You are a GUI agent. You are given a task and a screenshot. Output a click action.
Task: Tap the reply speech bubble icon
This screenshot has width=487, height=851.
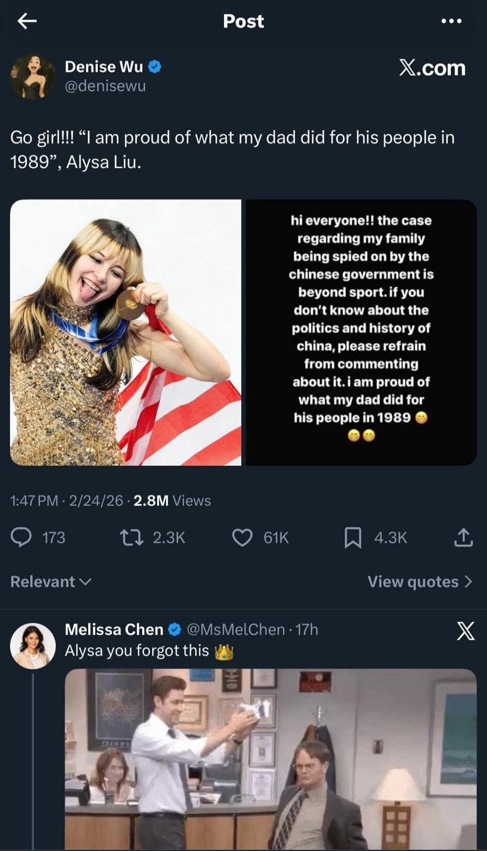click(21, 537)
